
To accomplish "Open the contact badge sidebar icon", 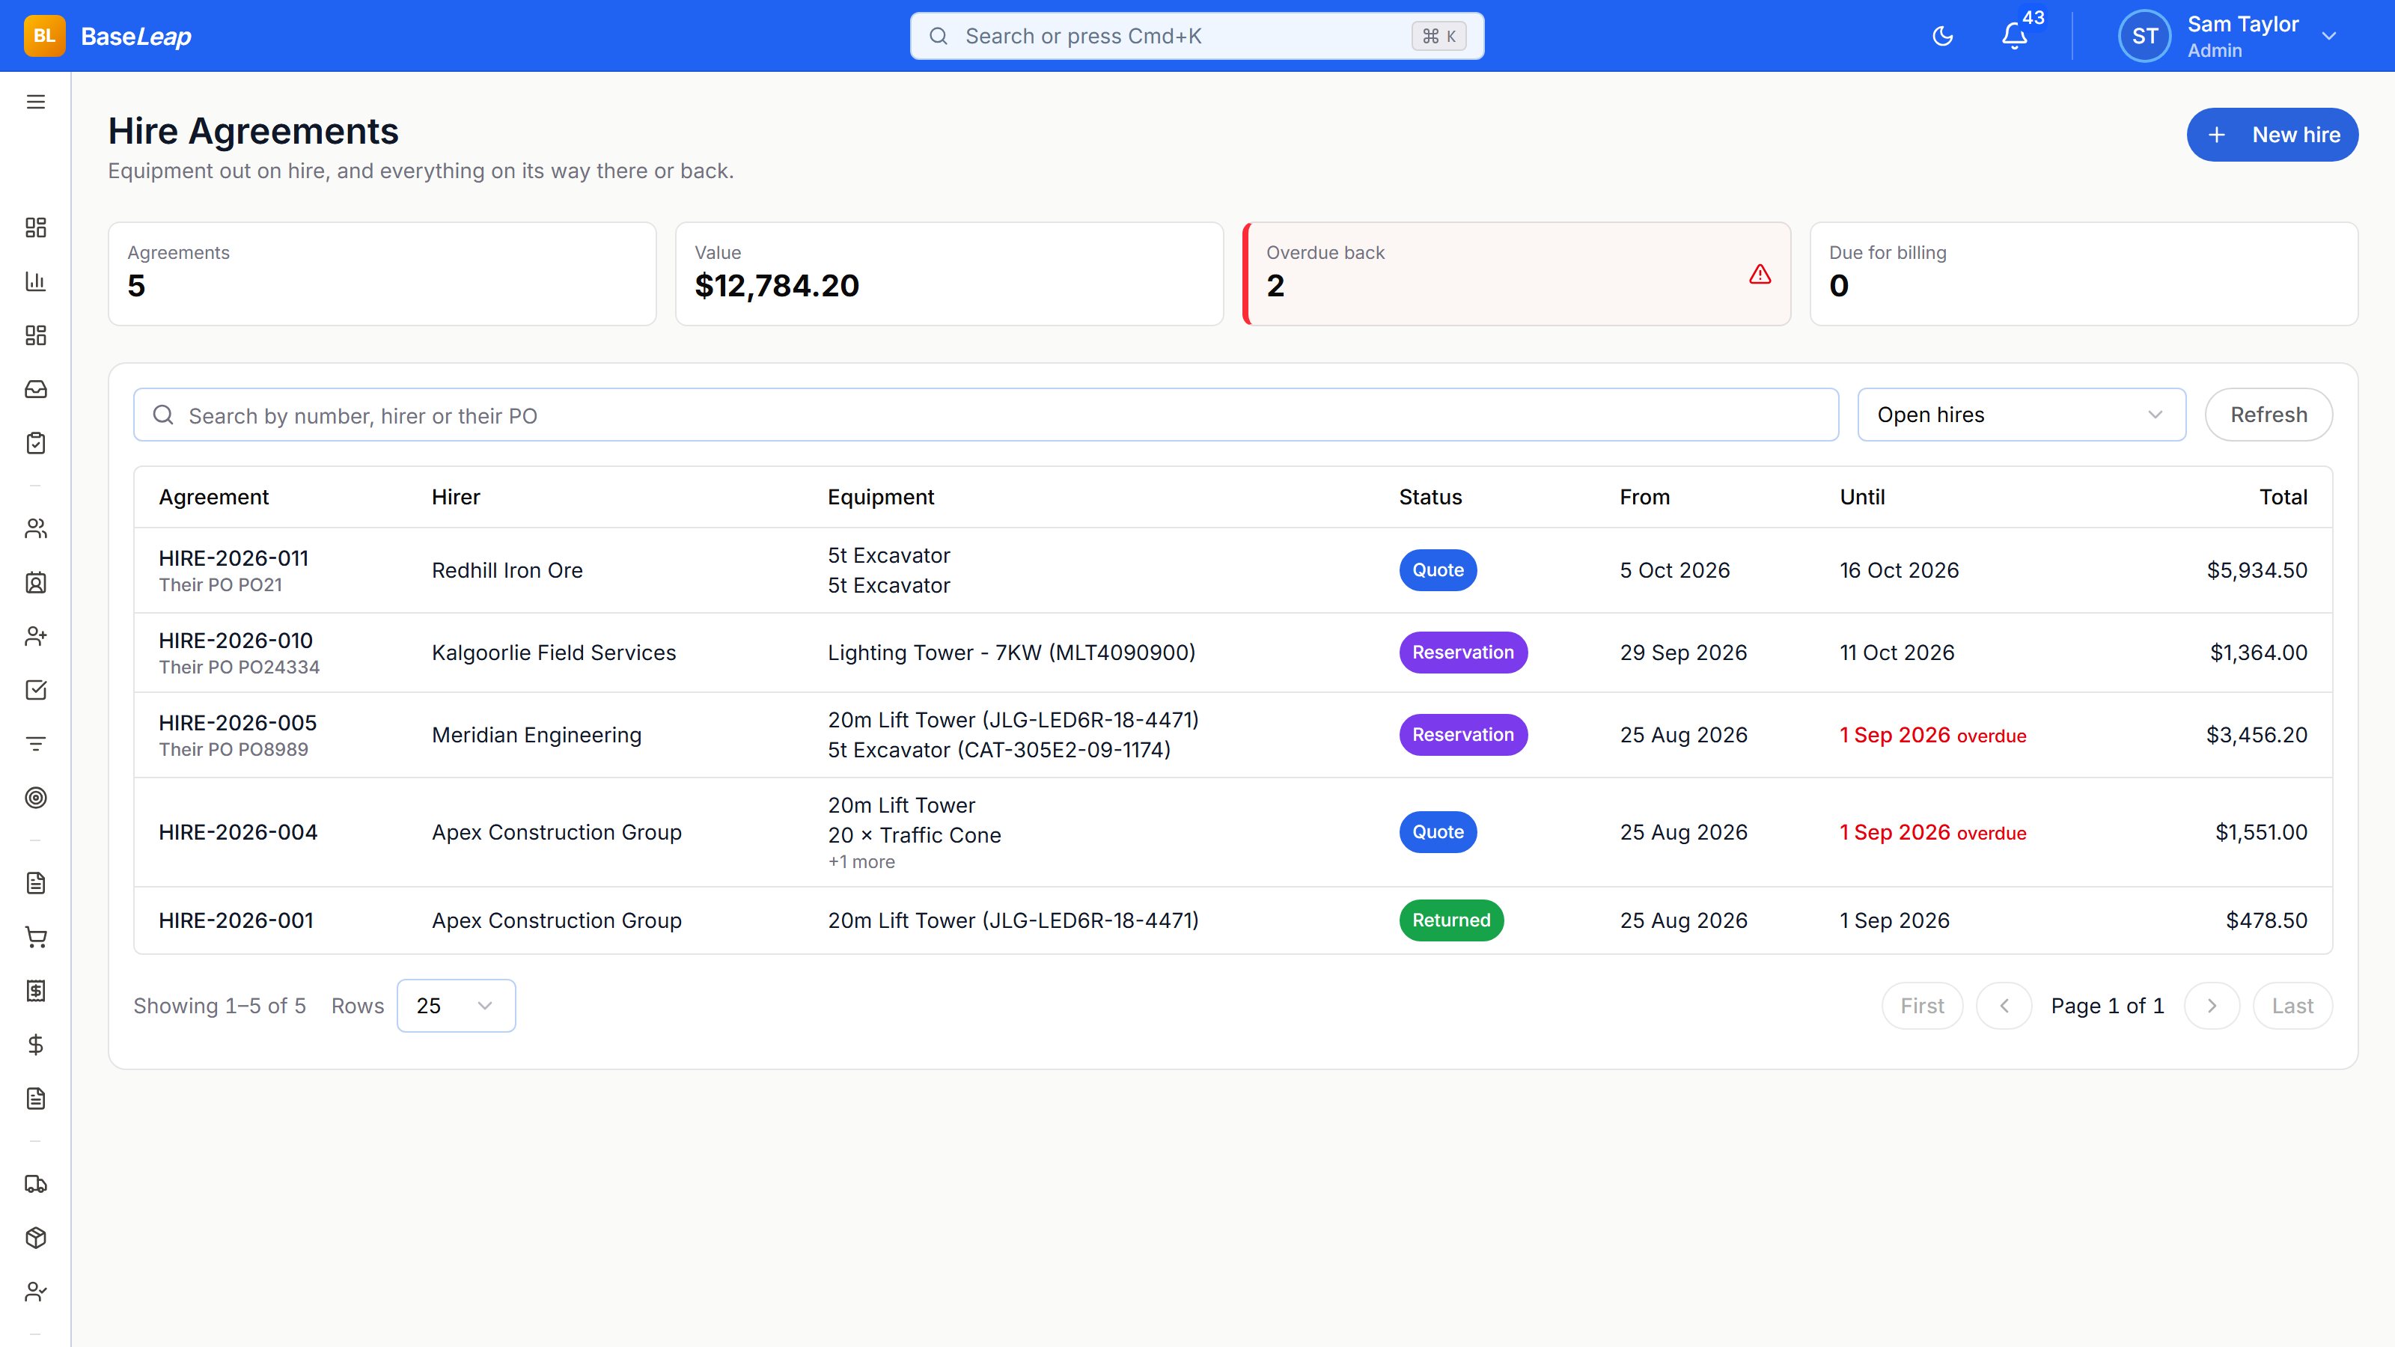I will (35, 583).
